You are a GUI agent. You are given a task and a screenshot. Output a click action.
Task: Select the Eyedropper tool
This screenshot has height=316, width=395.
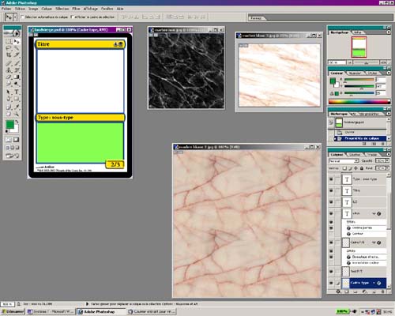[17, 107]
